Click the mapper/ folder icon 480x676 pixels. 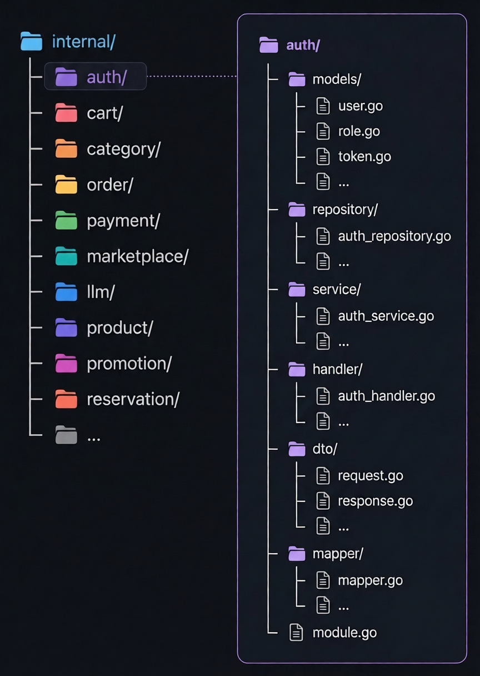297,553
